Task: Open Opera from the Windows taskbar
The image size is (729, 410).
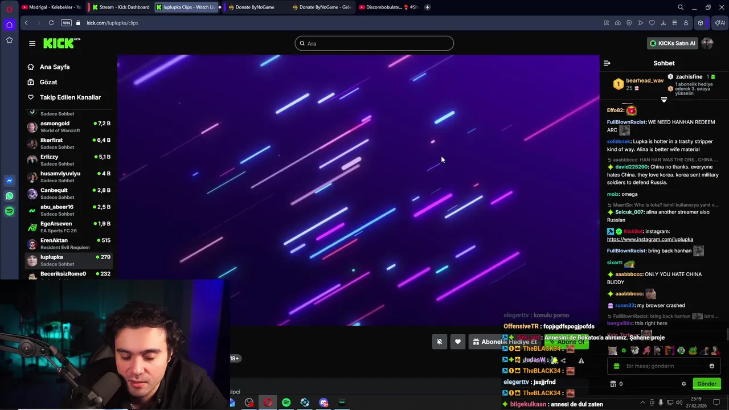Action: pyautogui.click(x=268, y=403)
